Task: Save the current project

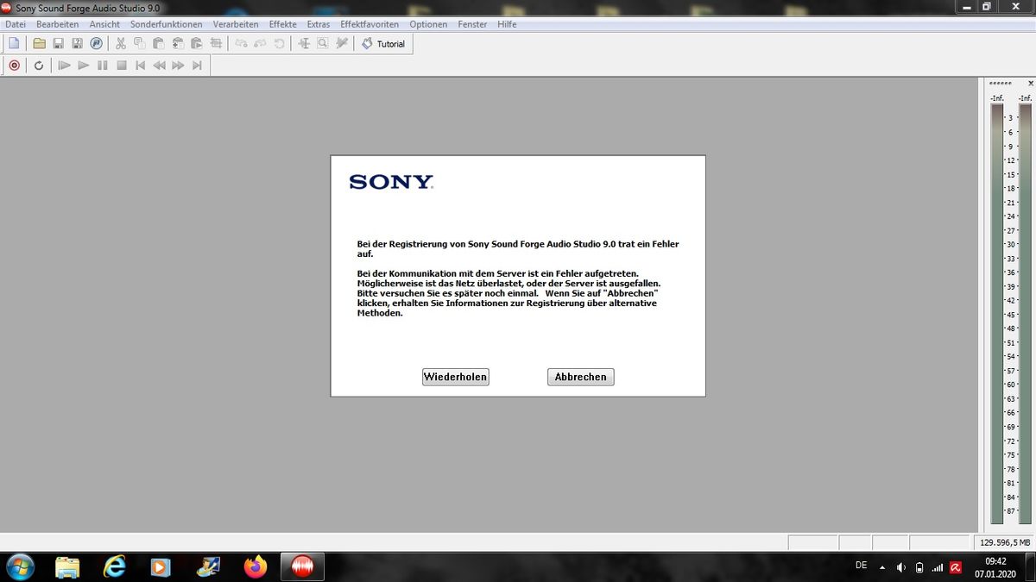Action: tap(59, 42)
